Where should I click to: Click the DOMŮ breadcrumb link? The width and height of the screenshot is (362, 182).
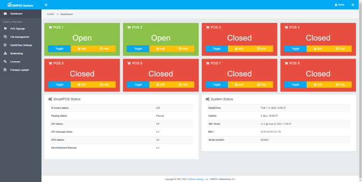51,14
